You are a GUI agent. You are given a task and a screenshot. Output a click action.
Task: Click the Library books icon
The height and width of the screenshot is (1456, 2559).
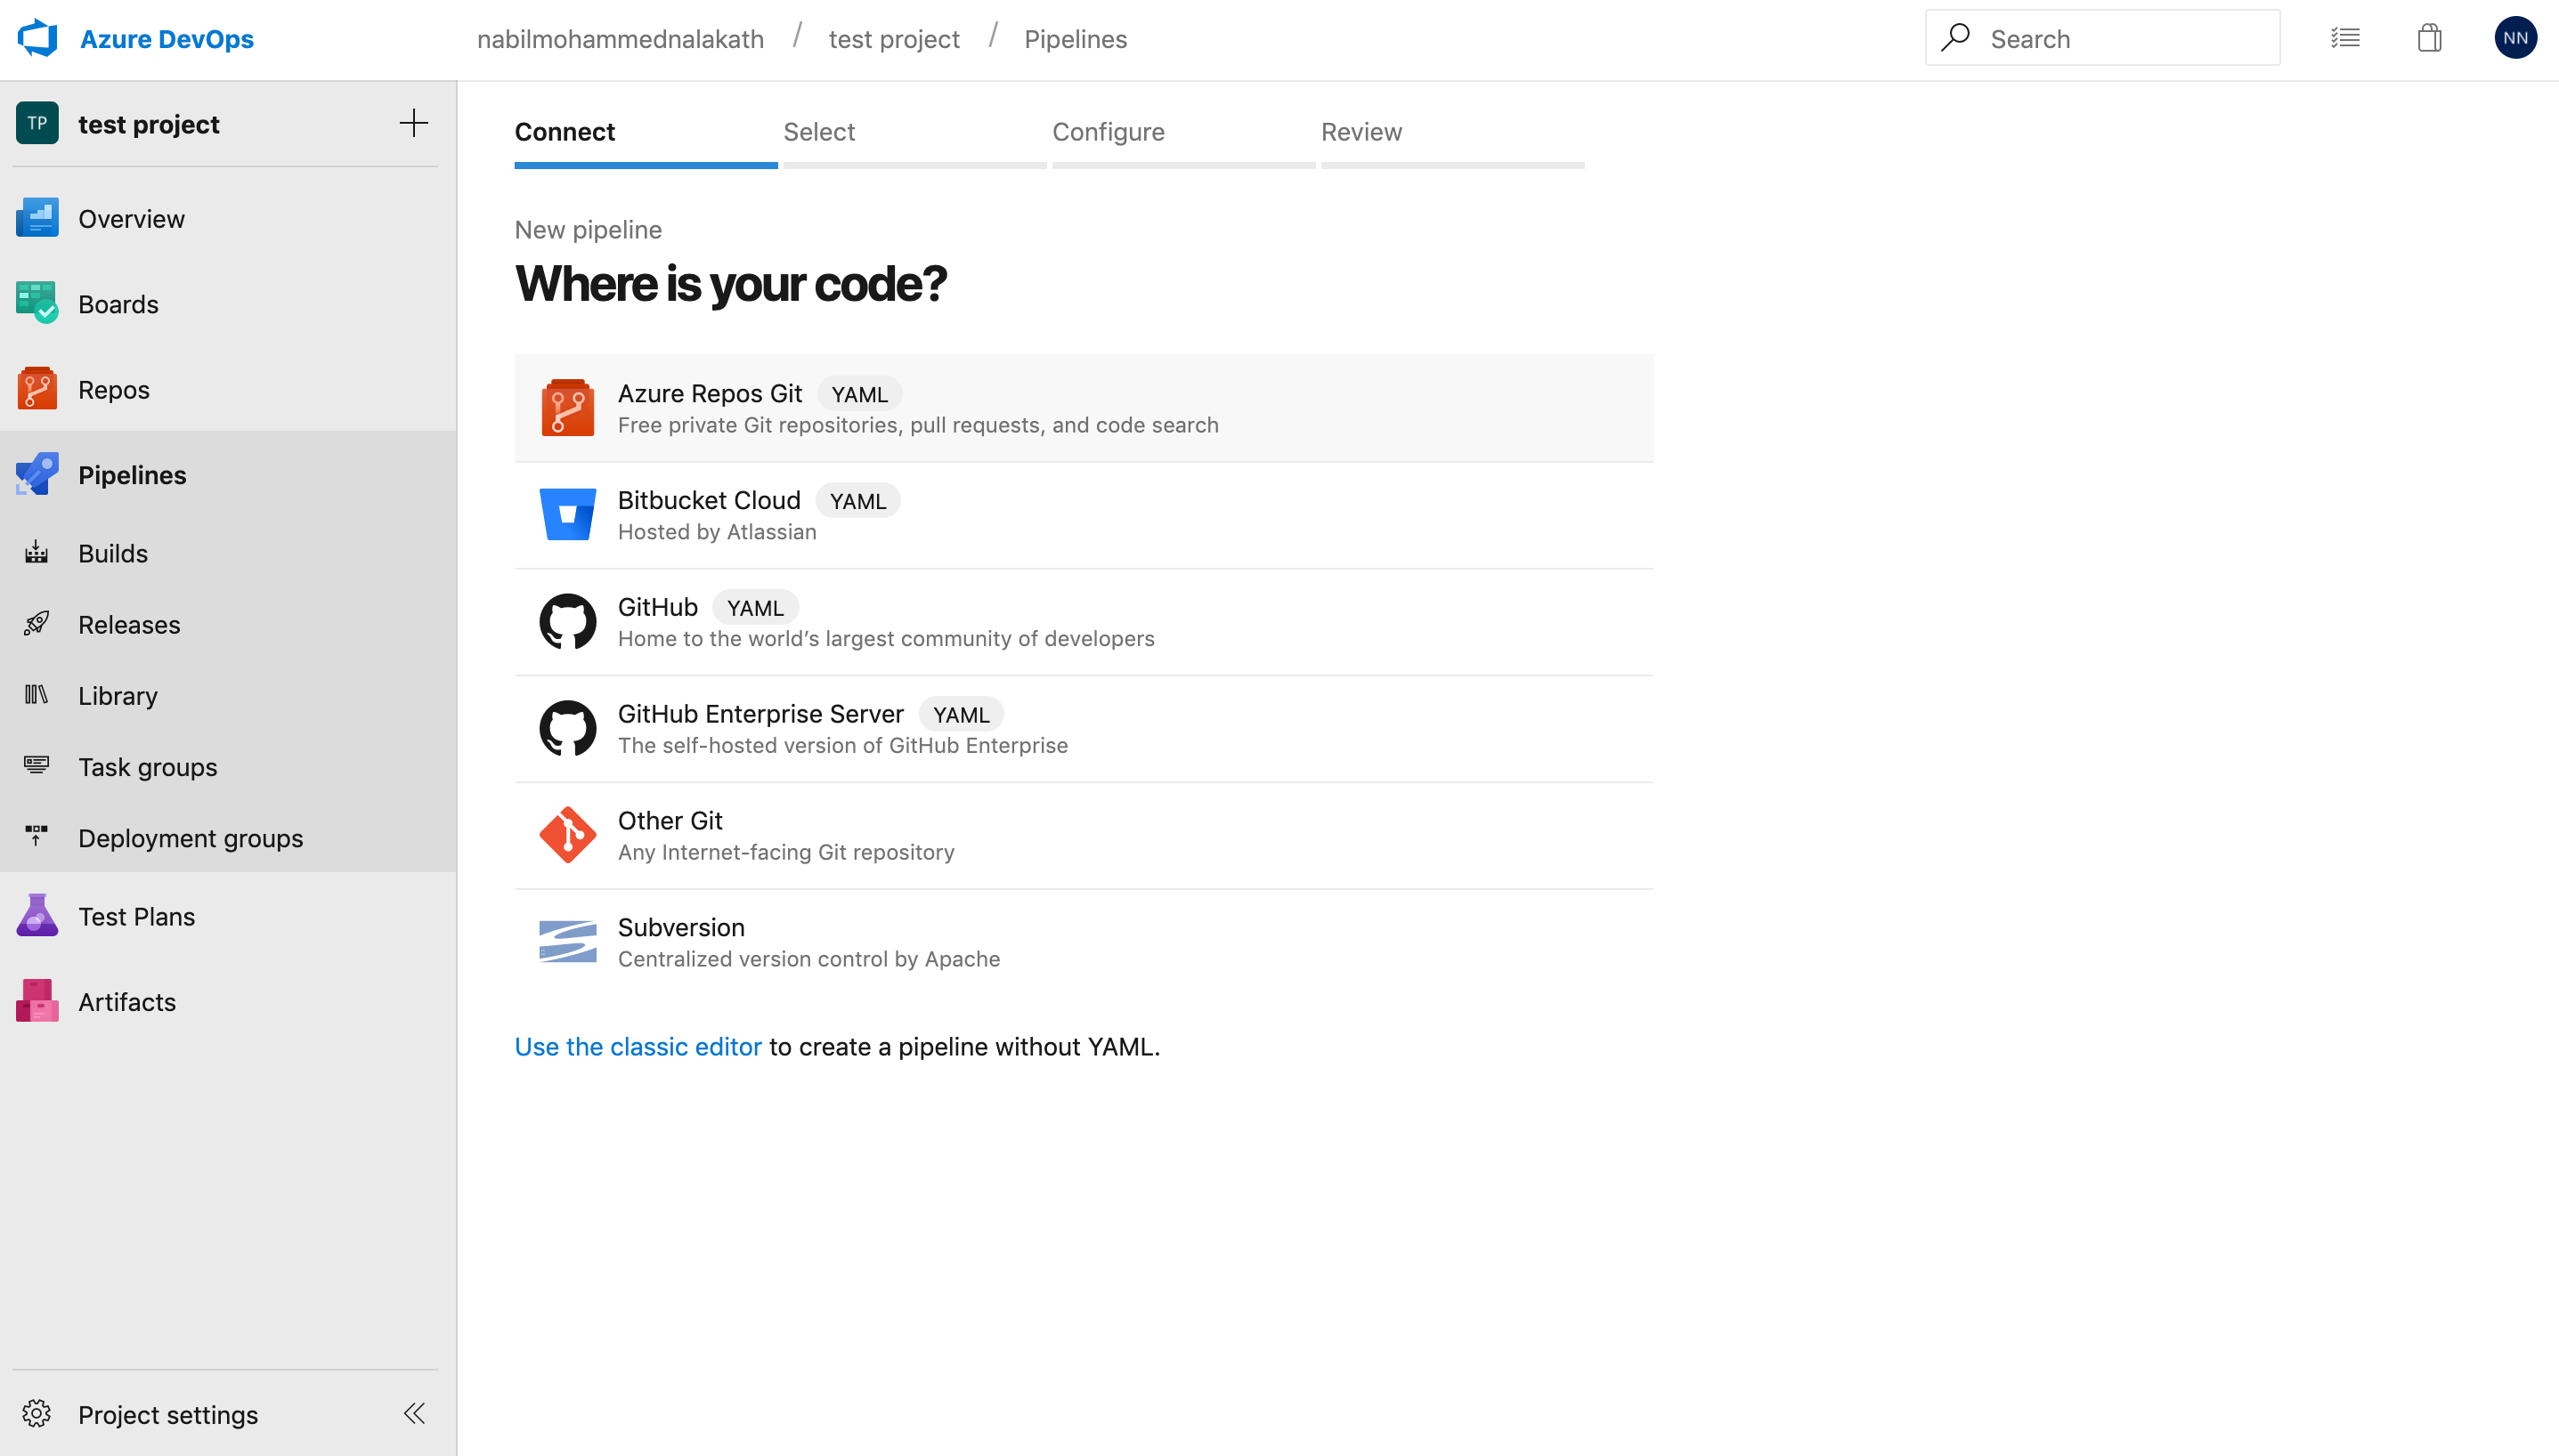click(x=36, y=694)
